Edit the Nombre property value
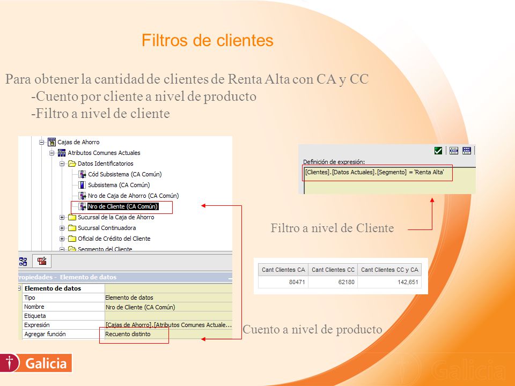The height and width of the screenshot is (386, 515). [168, 307]
